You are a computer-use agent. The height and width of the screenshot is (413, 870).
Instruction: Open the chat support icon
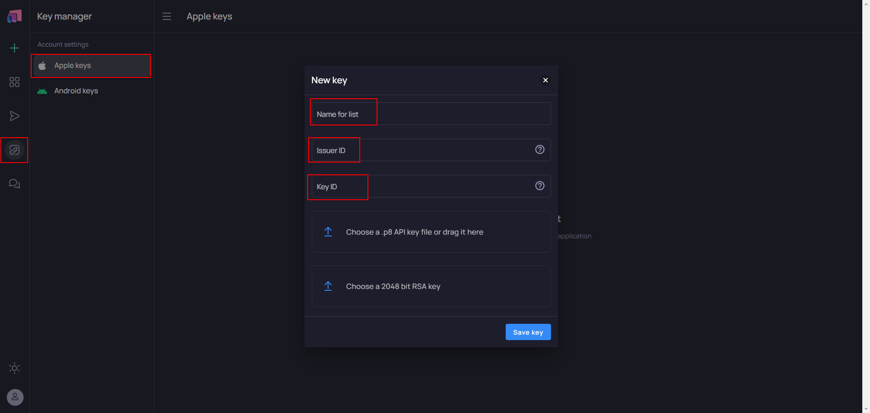tap(14, 183)
